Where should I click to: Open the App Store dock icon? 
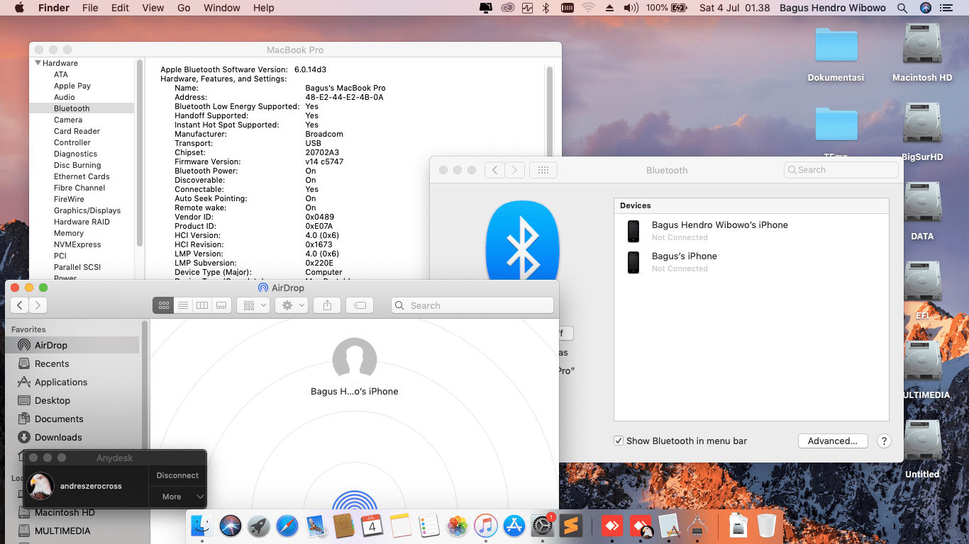pyautogui.click(x=514, y=526)
